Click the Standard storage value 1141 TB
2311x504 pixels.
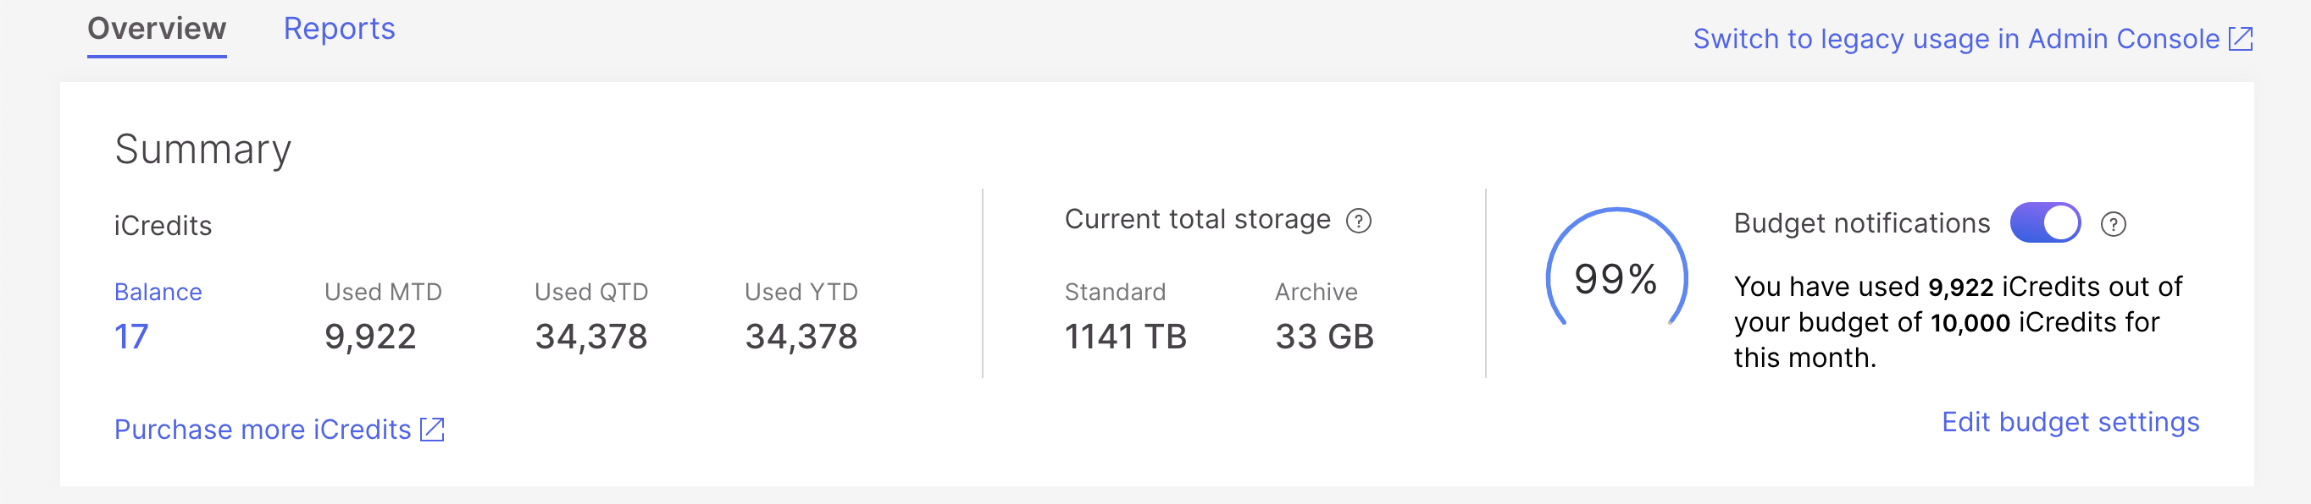1125,337
